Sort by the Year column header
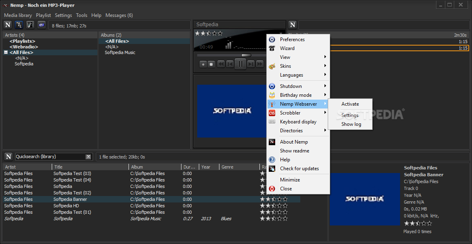This screenshot has height=244, width=472. coord(209,167)
